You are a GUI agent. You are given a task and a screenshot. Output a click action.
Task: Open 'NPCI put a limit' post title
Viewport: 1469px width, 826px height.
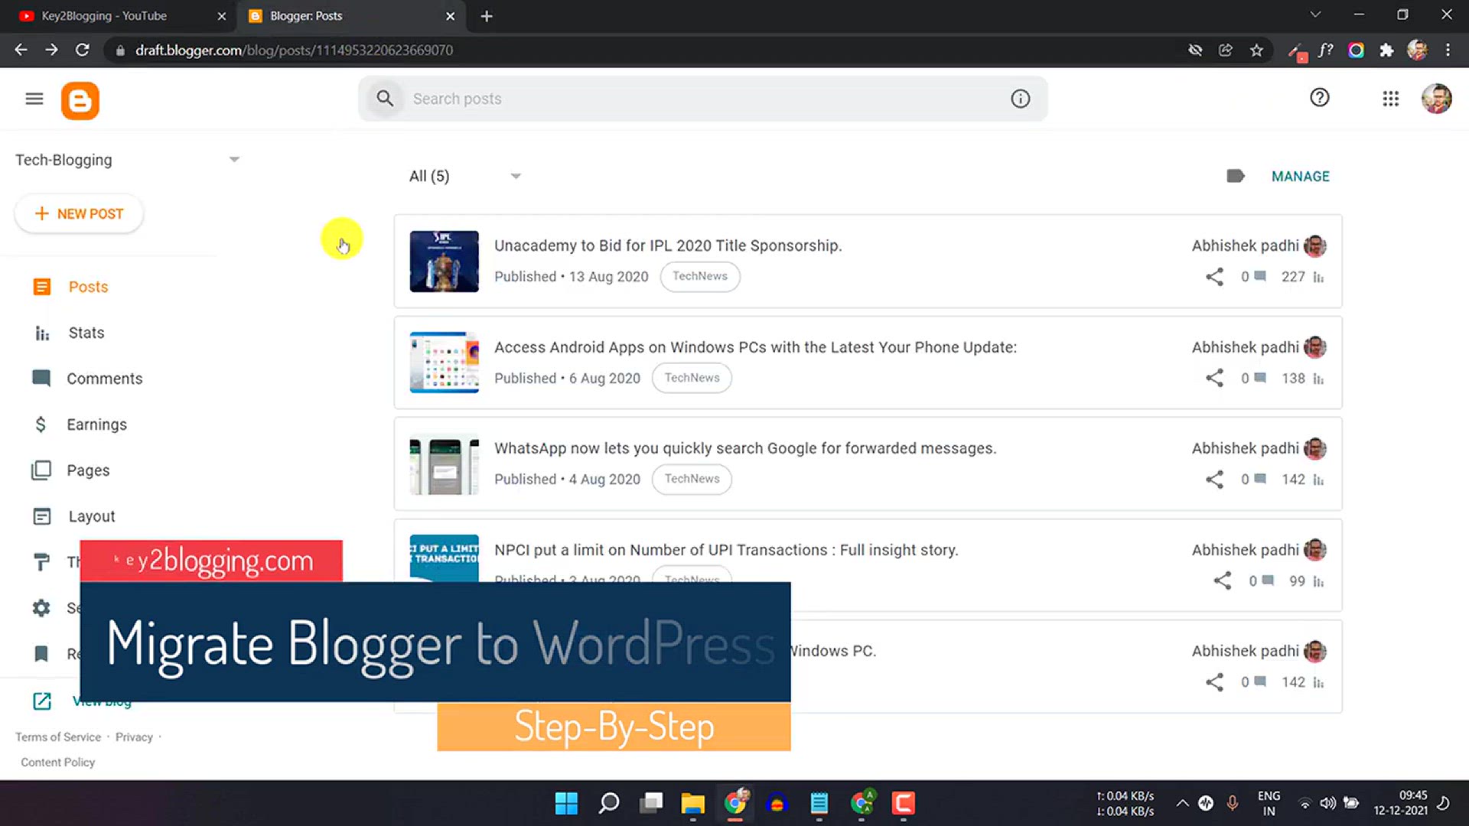(726, 550)
